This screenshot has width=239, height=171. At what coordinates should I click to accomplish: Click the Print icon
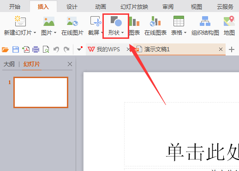coord(36,49)
